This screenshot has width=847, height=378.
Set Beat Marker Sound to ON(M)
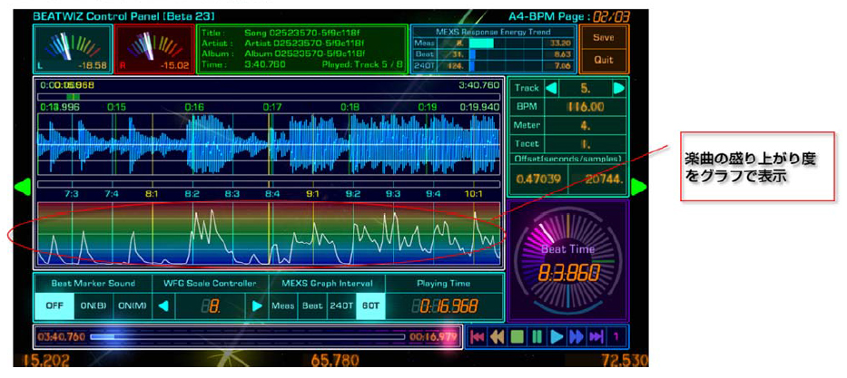(x=133, y=305)
